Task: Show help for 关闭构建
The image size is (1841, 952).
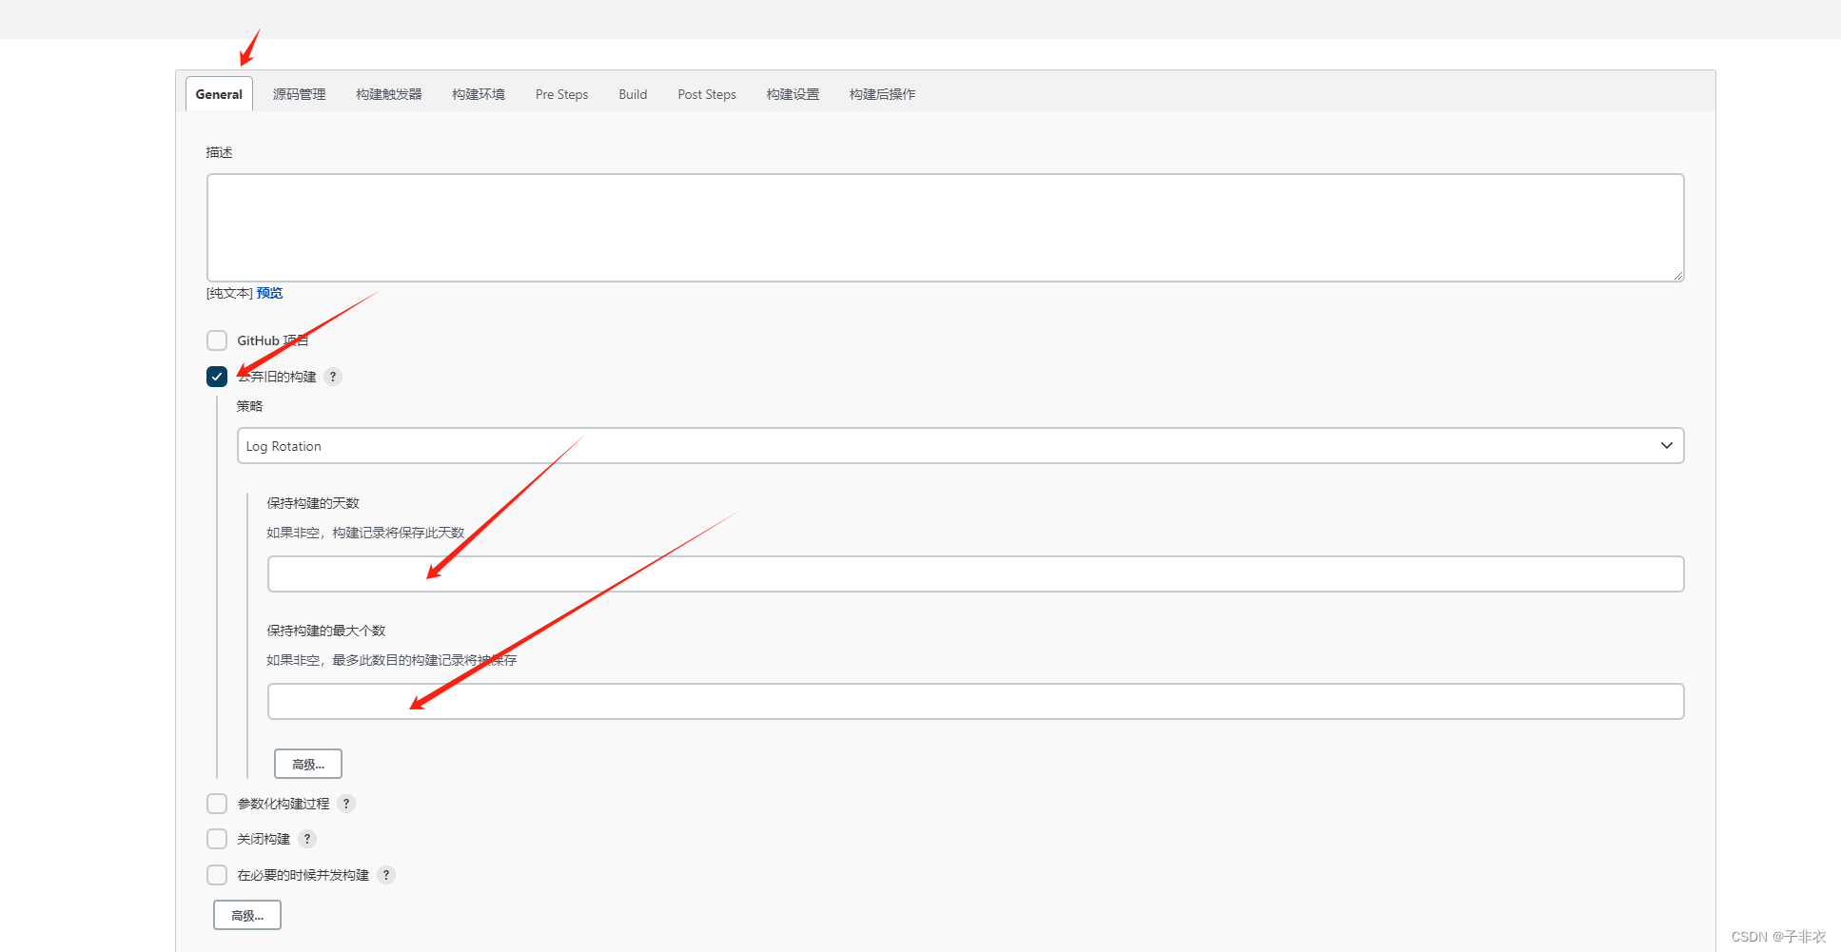Action: 306,839
